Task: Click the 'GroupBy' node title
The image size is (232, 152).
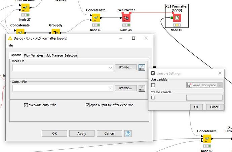Action: pyautogui.click(x=55, y=25)
